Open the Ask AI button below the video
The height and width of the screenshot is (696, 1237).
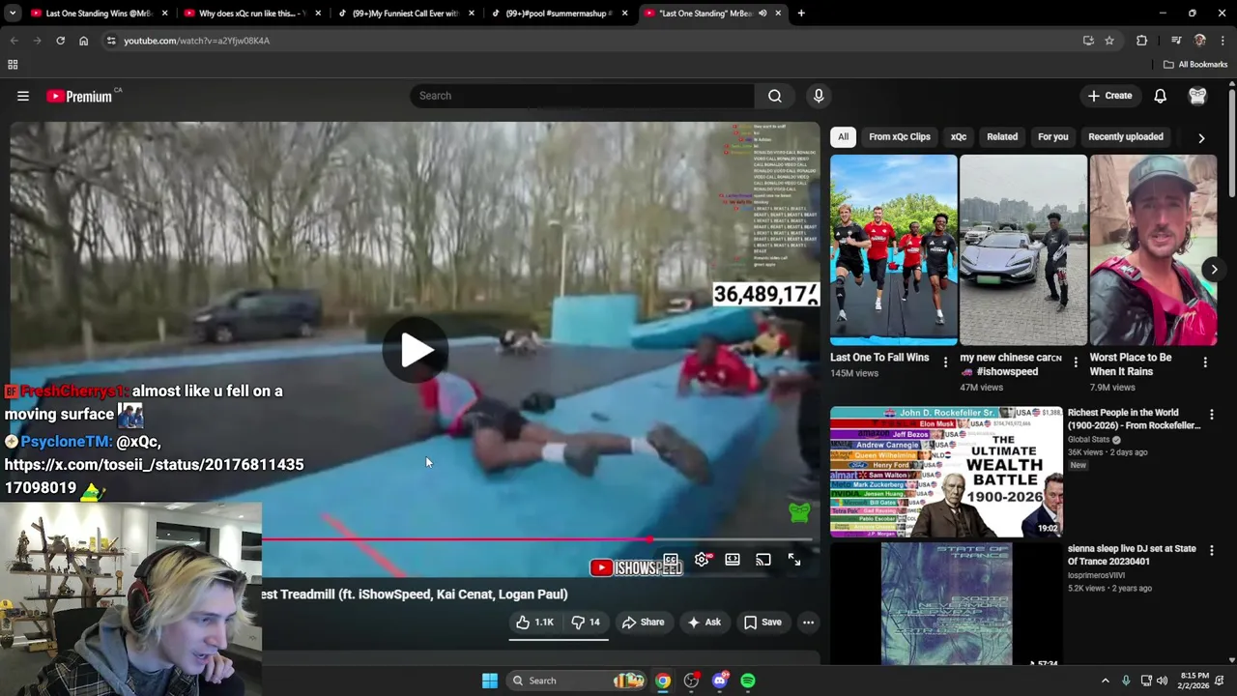click(705, 623)
